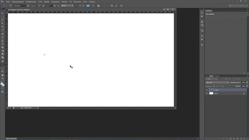
Task: Open the Edit menu
Action: point(18,2)
